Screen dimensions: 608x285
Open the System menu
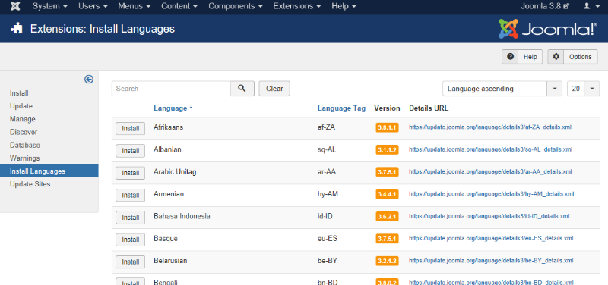click(x=50, y=6)
